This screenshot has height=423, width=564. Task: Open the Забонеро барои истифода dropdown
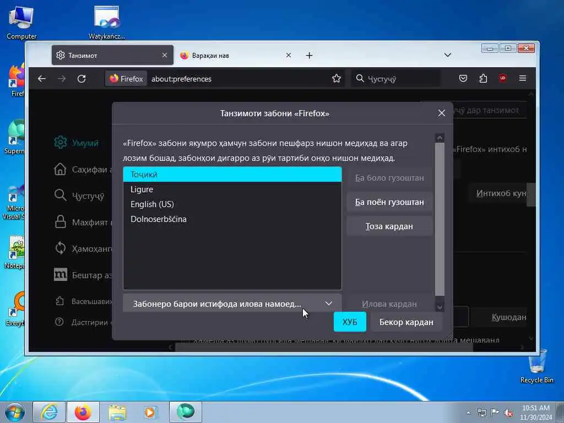click(232, 303)
